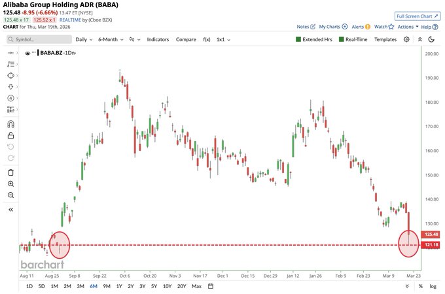Select the 5Y time range

click(x=154, y=286)
